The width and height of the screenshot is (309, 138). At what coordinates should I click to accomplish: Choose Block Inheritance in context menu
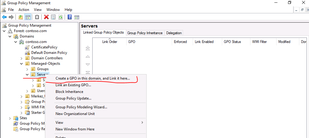click(x=96, y=92)
